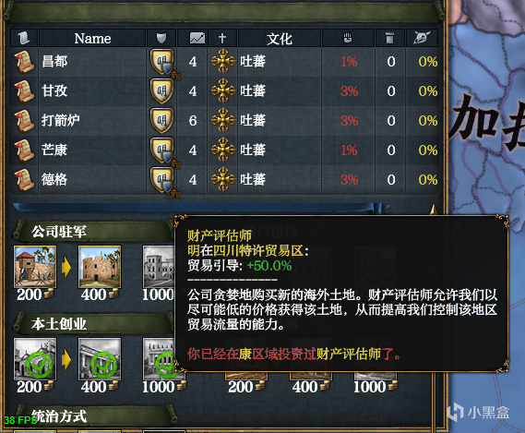Sort by devastation skull column header
525x433 pixels.
[x=422, y=38]
